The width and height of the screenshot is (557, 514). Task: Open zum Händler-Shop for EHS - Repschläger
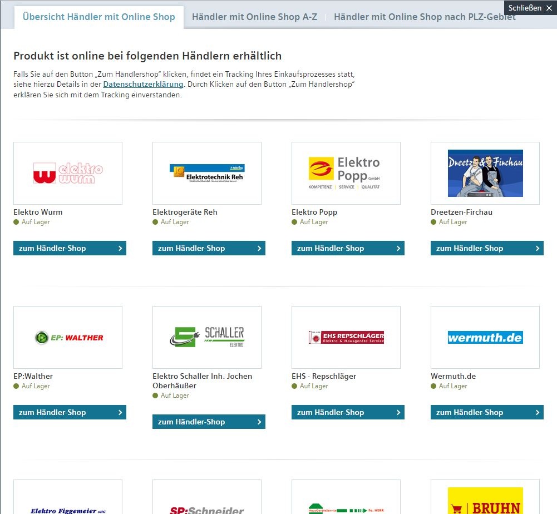click(x=348, y=412)
